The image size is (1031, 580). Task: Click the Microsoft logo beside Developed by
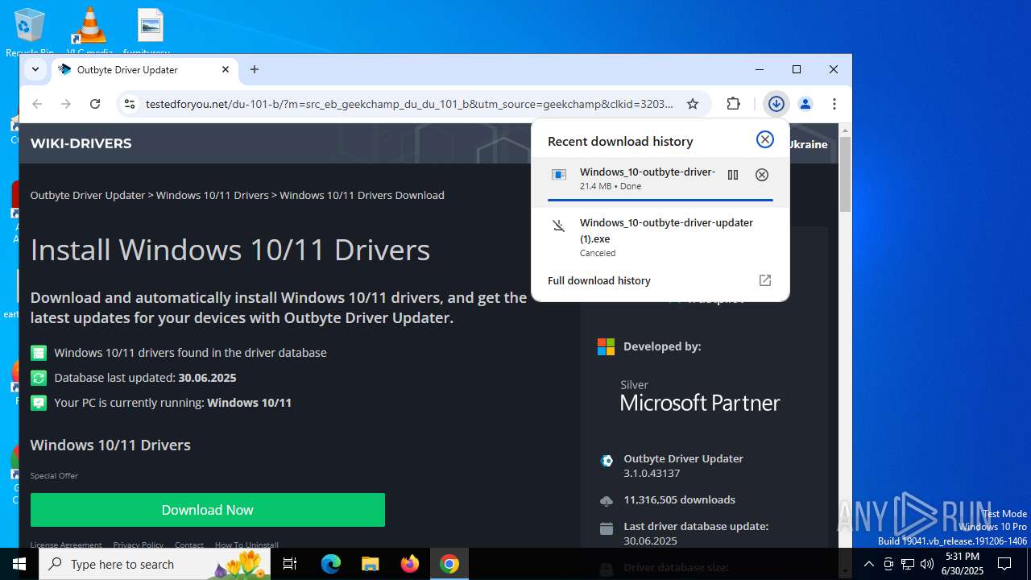(x=606, y=346)
